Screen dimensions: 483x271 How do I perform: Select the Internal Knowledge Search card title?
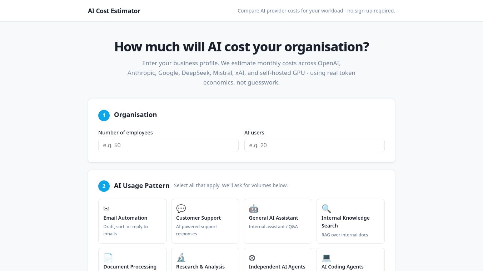345,222
